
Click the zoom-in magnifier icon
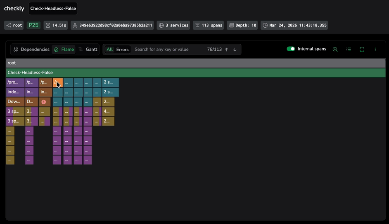(335, 49)
